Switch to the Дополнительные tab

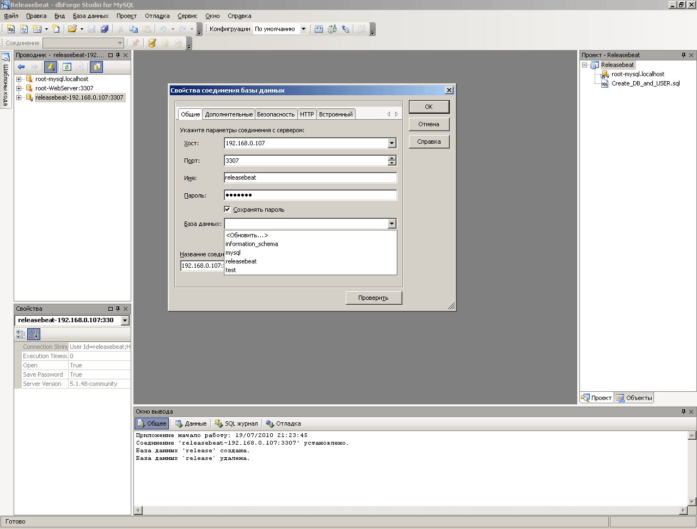pyautogui.click(x=229, y=114)
